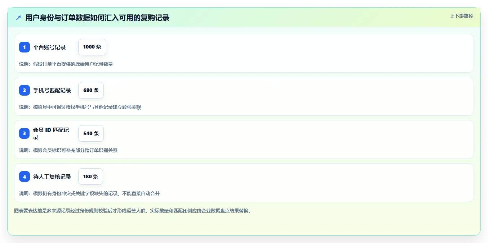This screenshot has height=243, width=488.
Task: Click the 上下游路径 label
Action: coord(461,16)
